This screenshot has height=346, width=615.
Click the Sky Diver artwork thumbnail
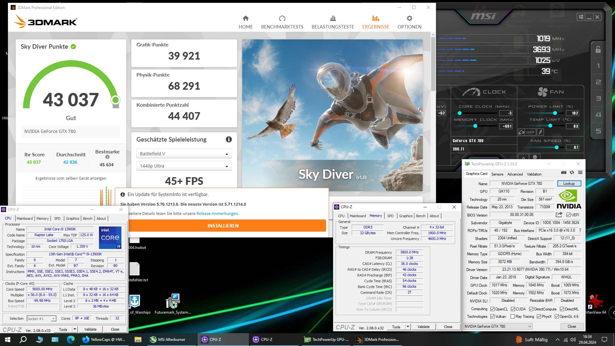(x=332, y=115)
